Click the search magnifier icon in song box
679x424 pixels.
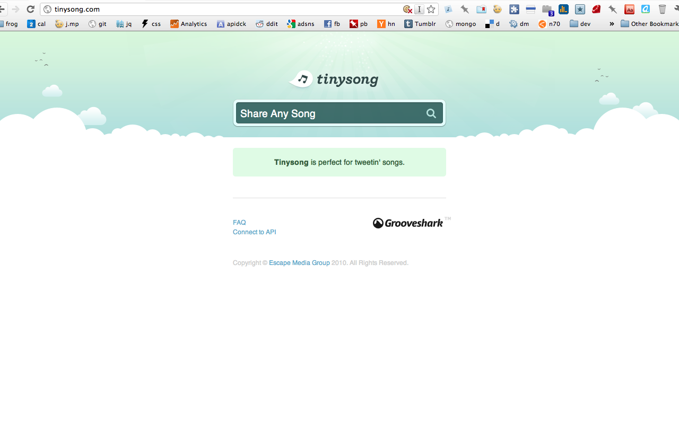[431, 113]
